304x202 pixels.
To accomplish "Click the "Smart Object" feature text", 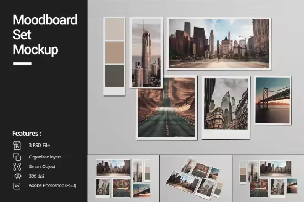I will [42, 167].
